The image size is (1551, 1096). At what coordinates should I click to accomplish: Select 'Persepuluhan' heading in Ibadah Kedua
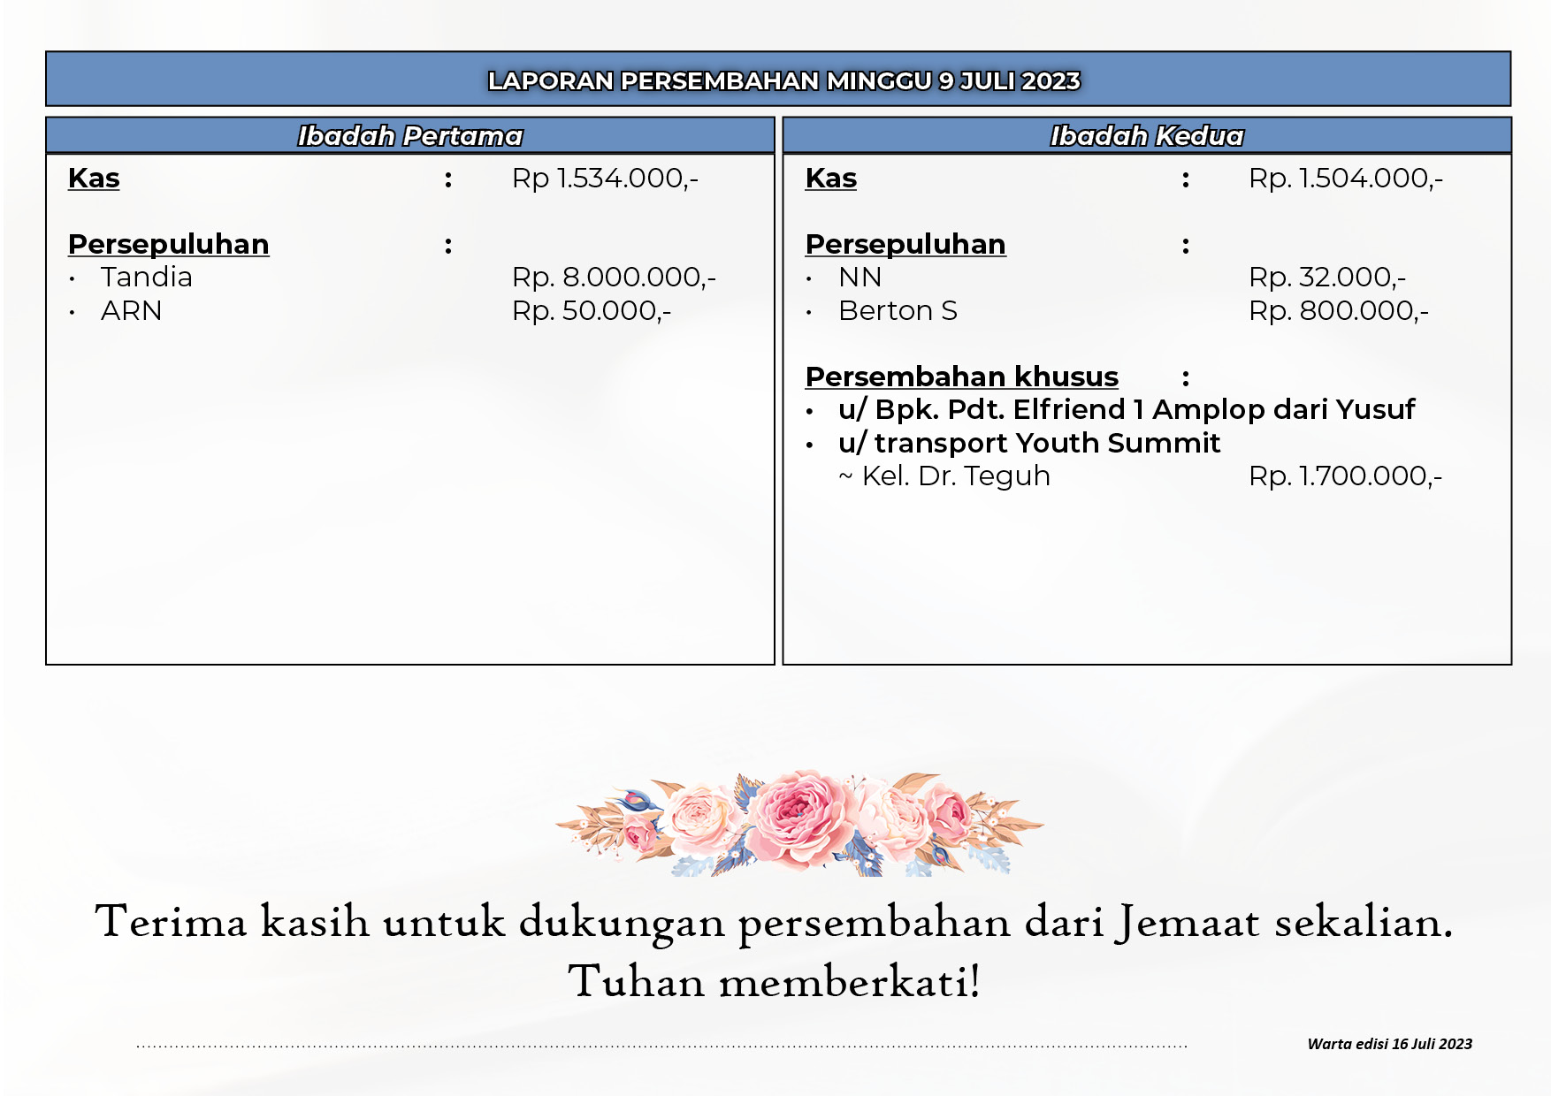905,244
